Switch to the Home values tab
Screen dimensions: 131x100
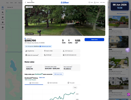coord(34,83)
